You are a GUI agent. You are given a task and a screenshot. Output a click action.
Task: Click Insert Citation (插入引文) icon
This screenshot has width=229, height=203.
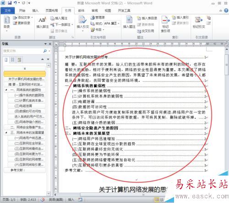82,22
